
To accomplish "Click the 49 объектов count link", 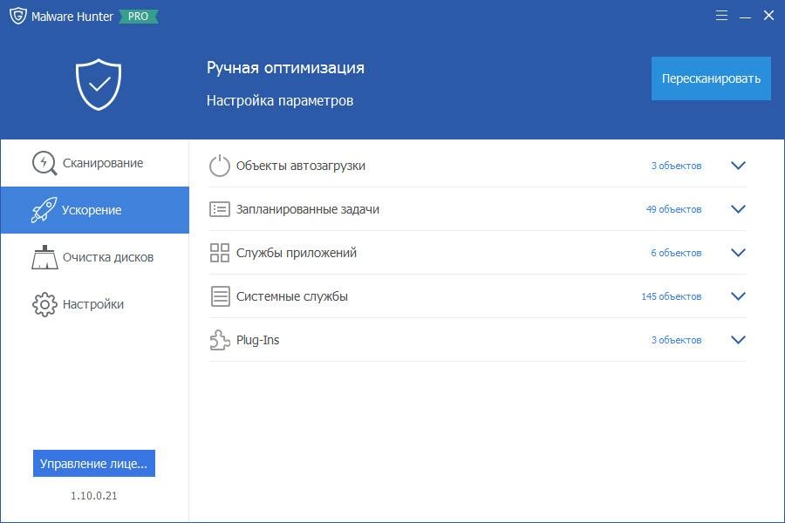I will click(673, 209).
